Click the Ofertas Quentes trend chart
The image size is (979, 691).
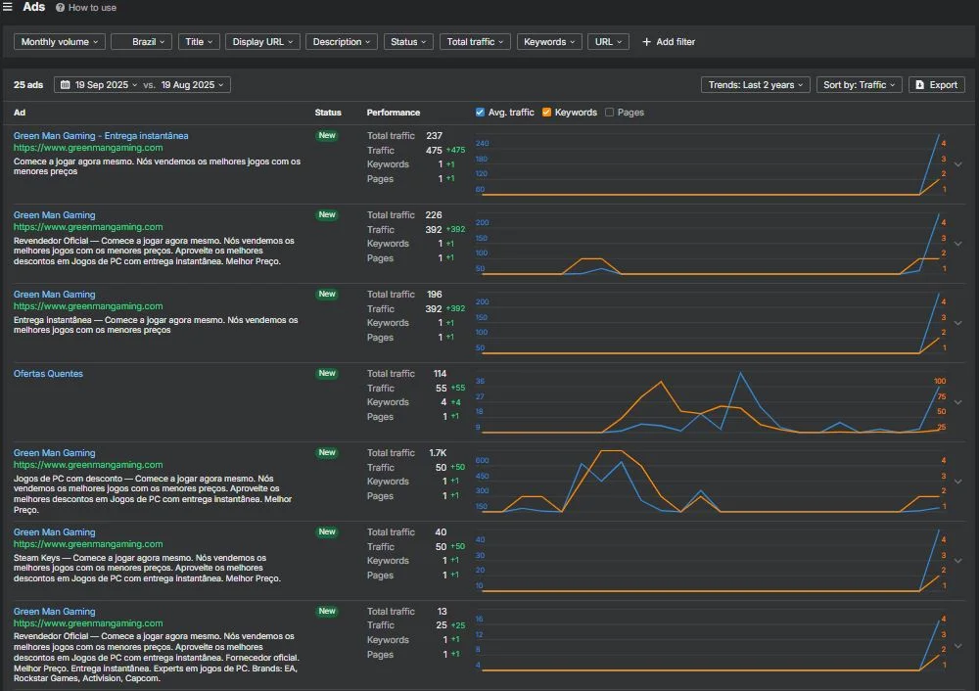(x=711, y=402)
